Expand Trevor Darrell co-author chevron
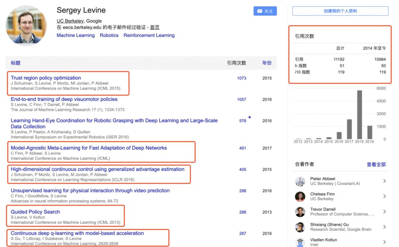Image resolution: width=399 pixels, height=247 pixels. pyautogui.click(x=385, y=212)
